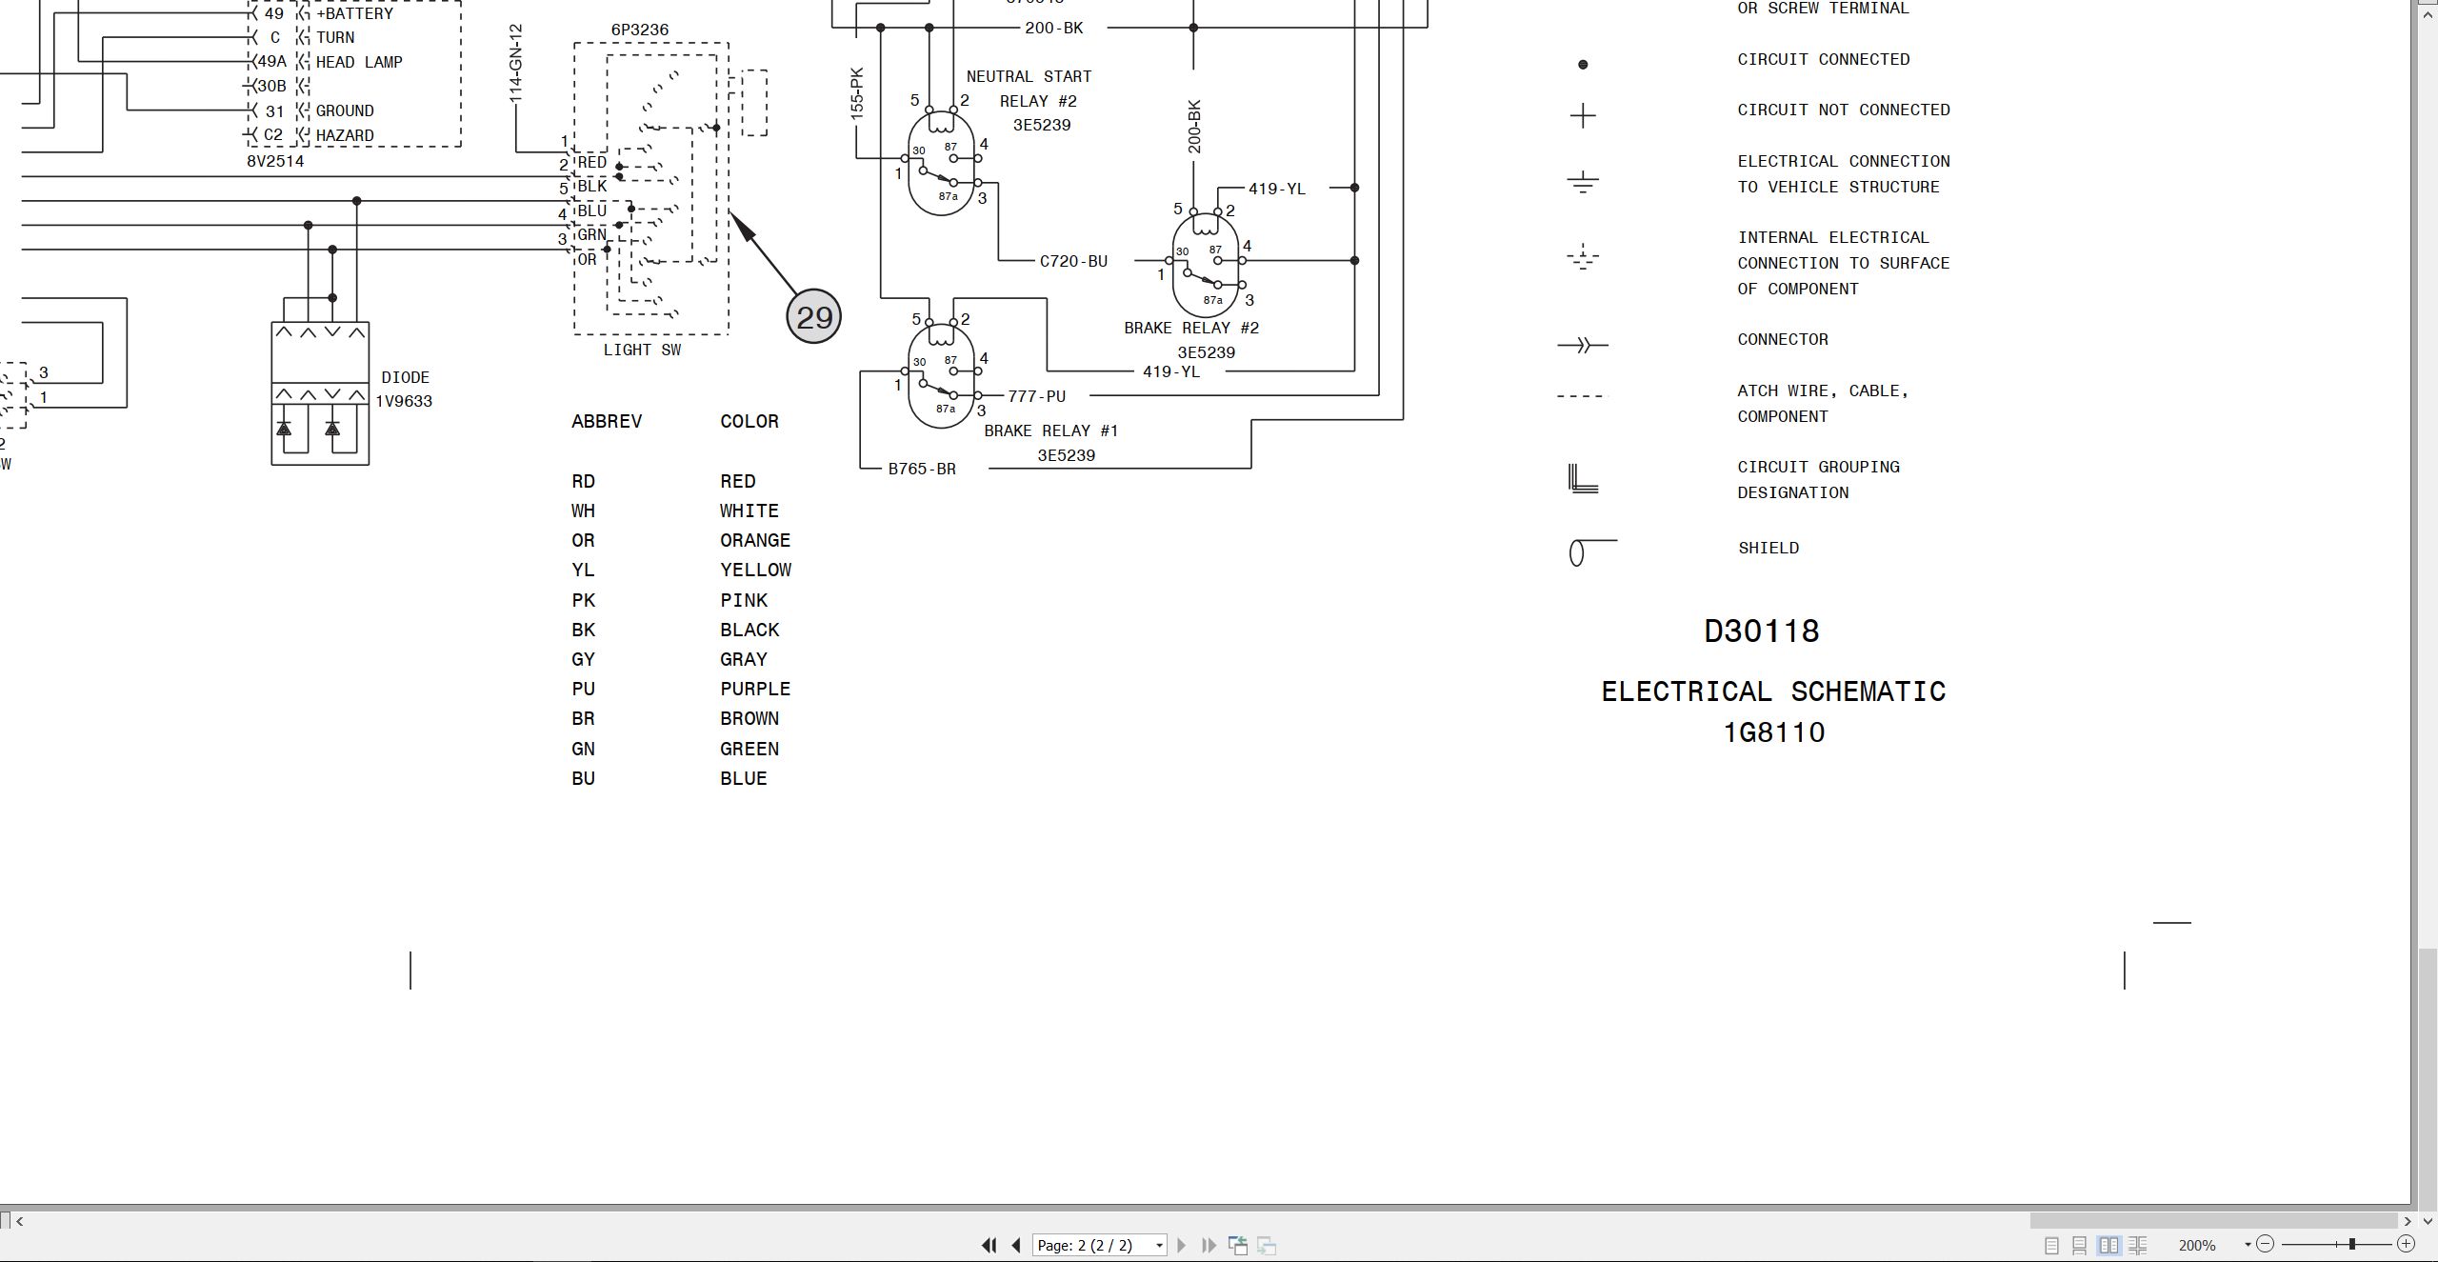Switch to single page view layout

(2052, 1245)
